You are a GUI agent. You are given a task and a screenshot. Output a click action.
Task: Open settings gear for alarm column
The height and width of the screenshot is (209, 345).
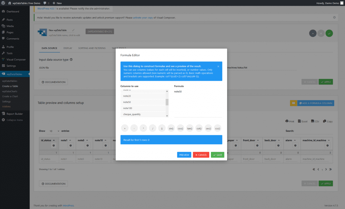click(295, 146)
